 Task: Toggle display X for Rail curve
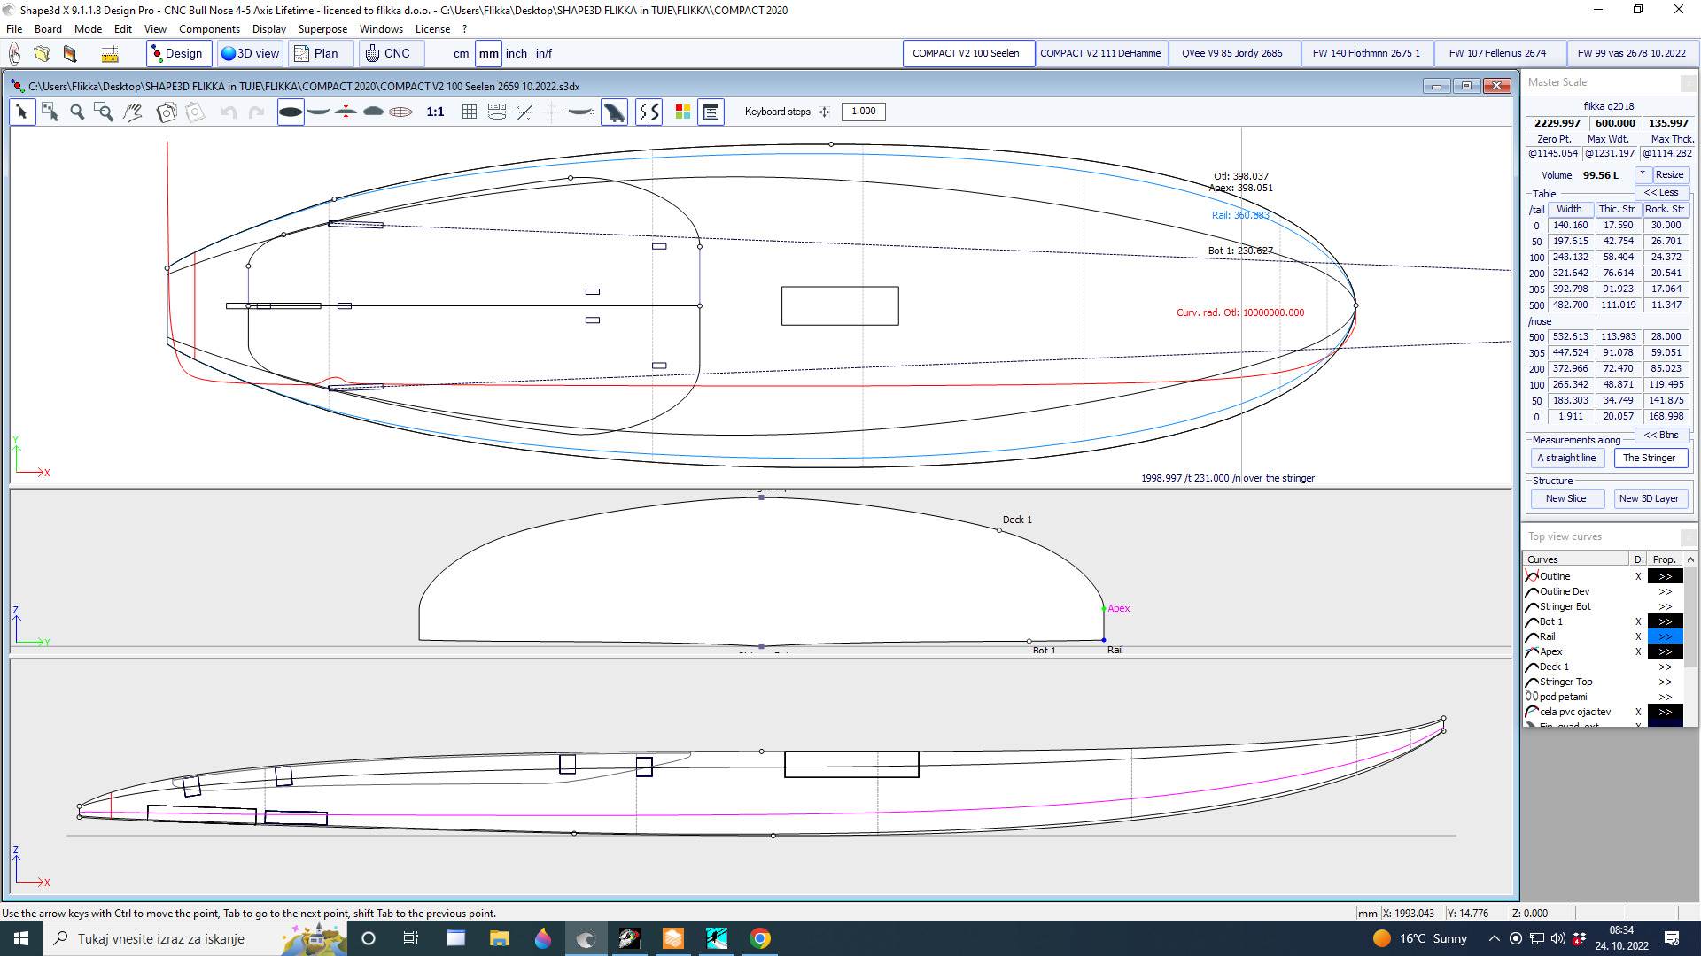pos(1638,636)
